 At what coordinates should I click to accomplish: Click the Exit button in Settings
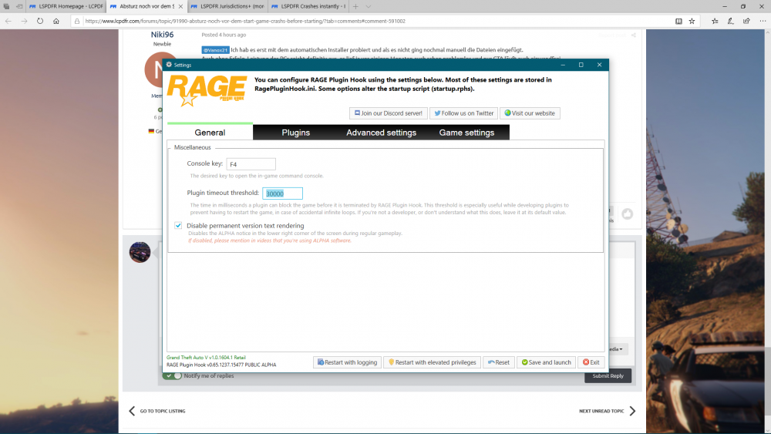[591, 362]
